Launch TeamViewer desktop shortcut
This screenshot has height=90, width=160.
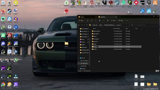pyautogui.click(x=9, y=20)
